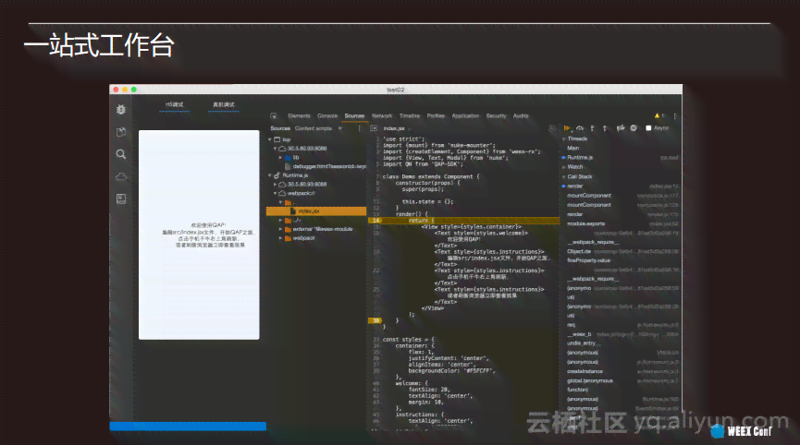This screenshot has width=800, height=445.
Task: Open the Security tab
Action: click(496, 116)
